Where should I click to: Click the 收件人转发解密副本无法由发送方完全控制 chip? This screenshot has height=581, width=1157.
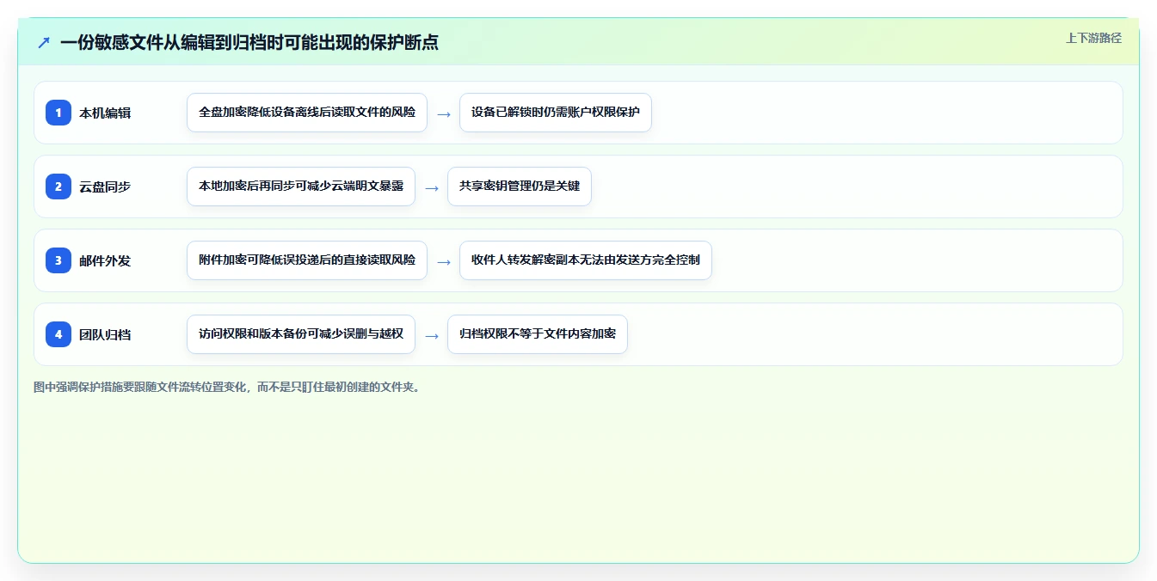point(586,260)
